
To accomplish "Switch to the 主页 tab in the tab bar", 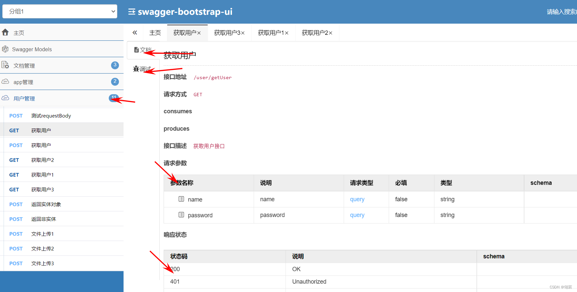I will coord(155,33).
